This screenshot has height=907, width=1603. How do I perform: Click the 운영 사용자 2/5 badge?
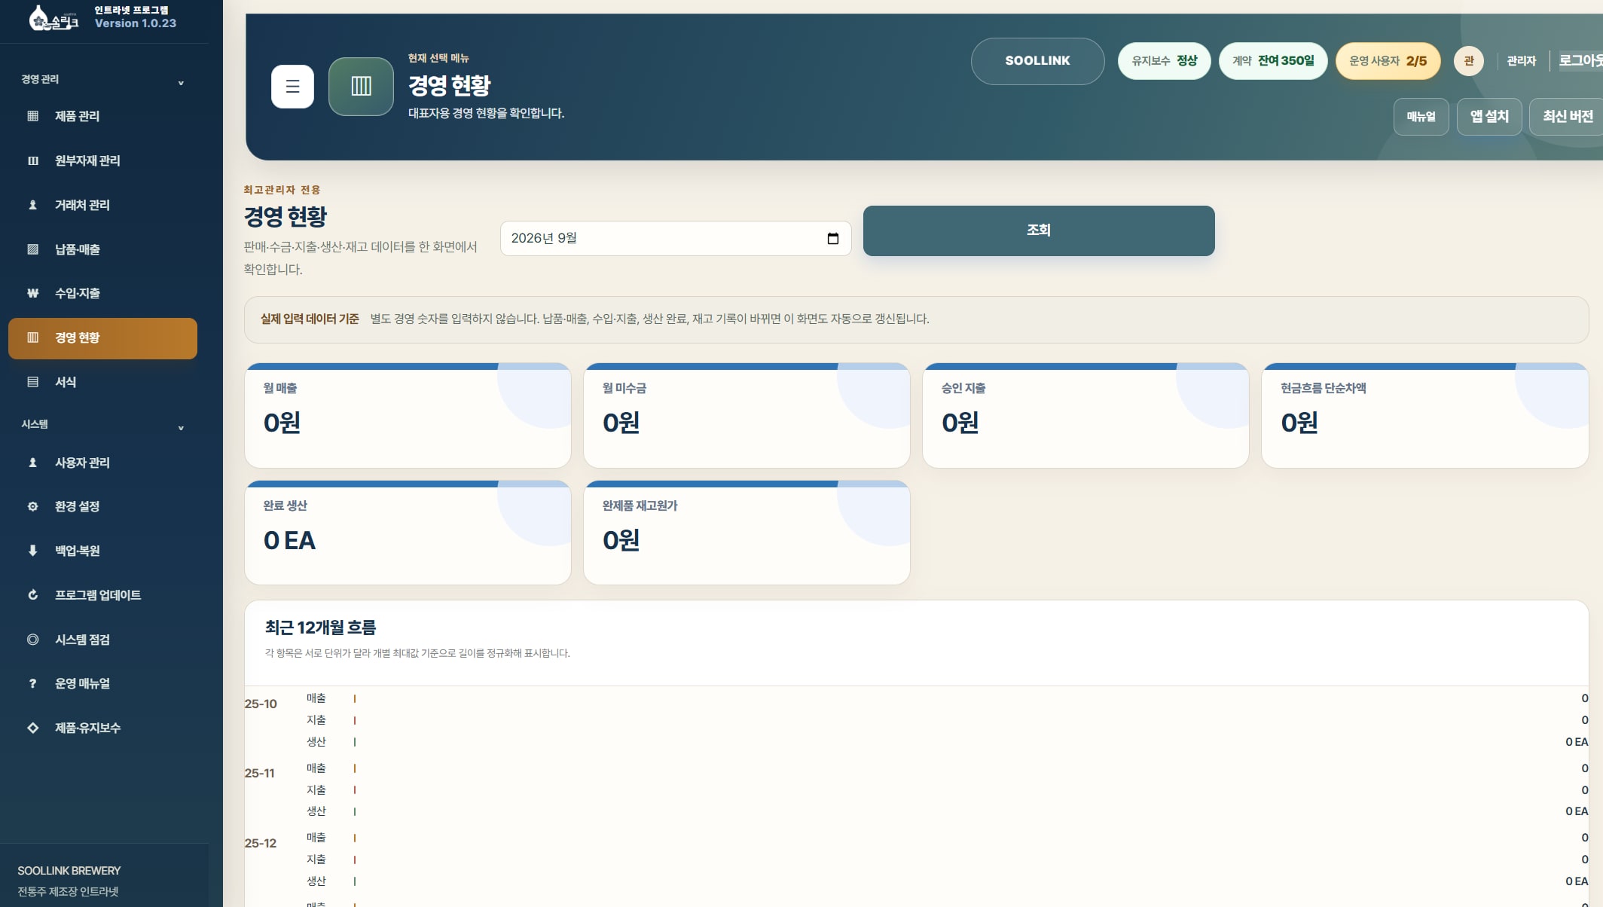click(1388, 61)
